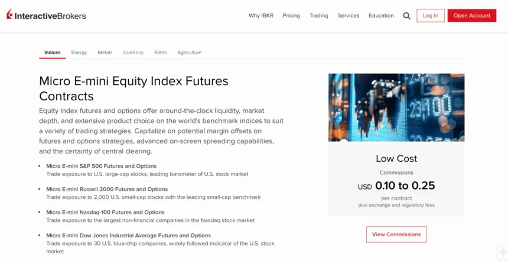
Task: Open the Education menu
Action: coord(381,16)
